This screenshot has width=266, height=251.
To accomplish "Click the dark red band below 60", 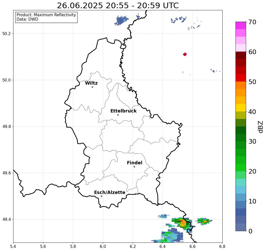I will pos(241,55).
